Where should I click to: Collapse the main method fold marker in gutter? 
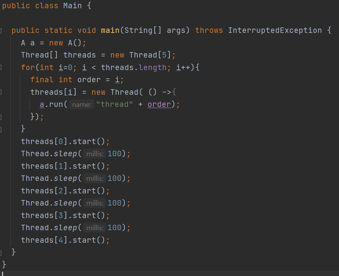(x=1, y=31)
